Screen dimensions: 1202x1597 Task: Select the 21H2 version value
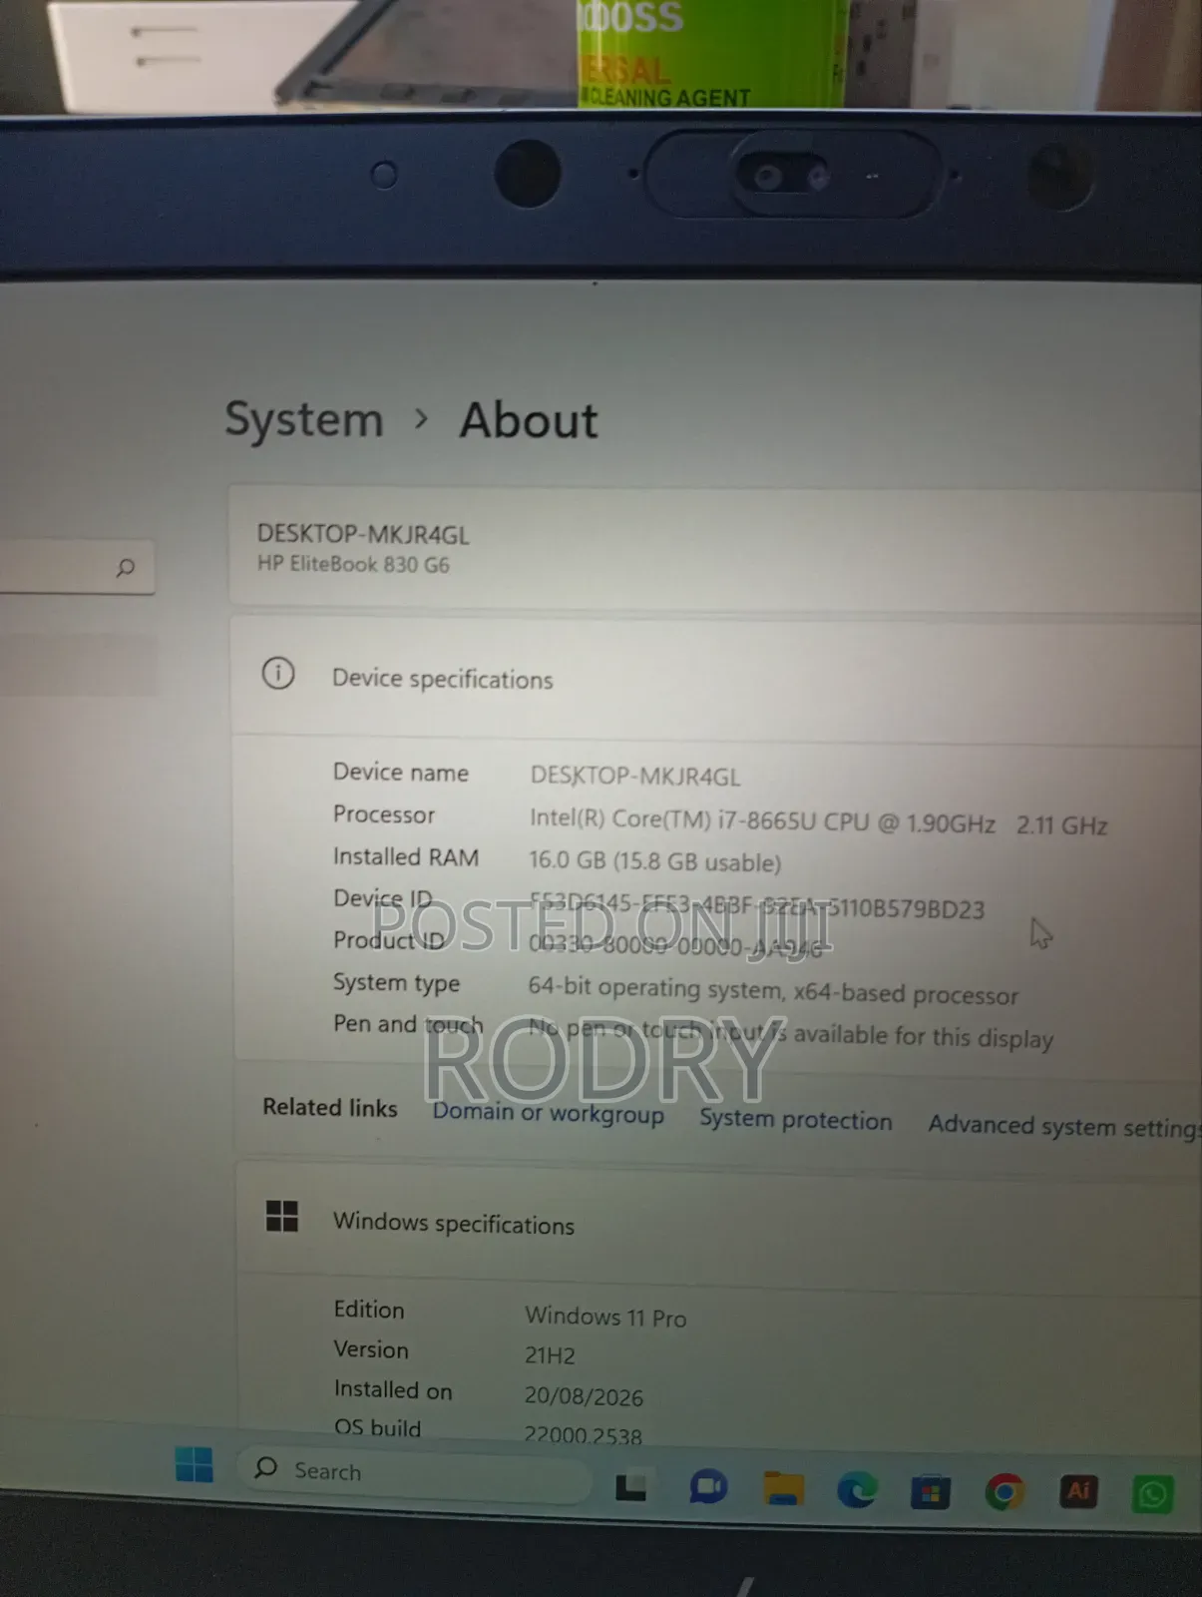[x=550, y=1355]
